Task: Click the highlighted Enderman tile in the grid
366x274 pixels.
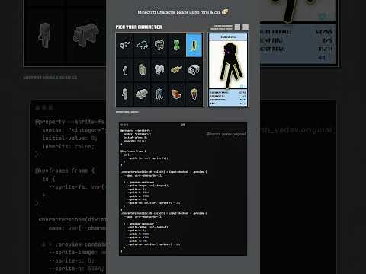Action: (194, 46)
